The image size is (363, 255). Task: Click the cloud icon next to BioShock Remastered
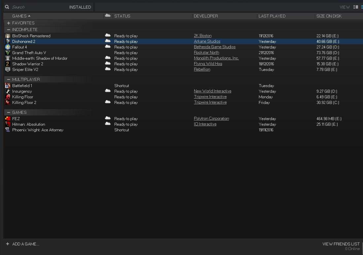[107, 36]
